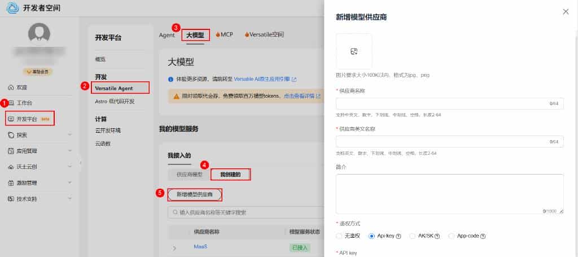Click help icon next to AK/SK
The width and height of the screenshot is (578, 257).
(x=437, y=236)
